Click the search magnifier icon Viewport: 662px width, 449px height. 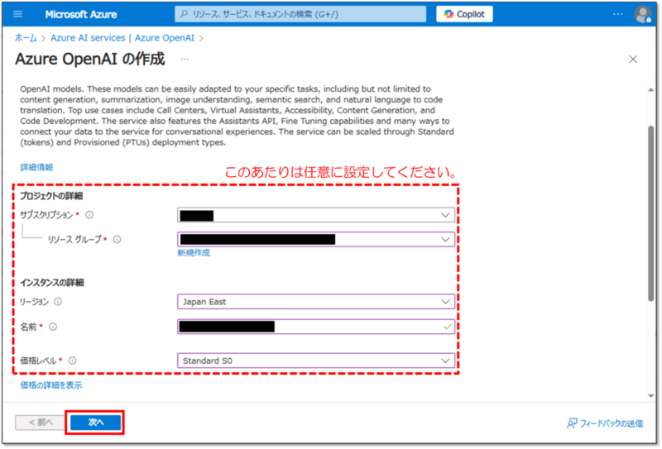pyautogui.click(x=184, y=14)
